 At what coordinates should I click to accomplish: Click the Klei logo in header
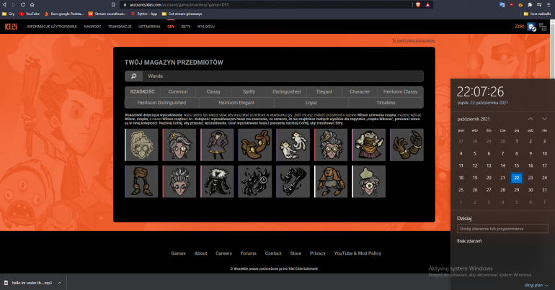tap(11, 27)
